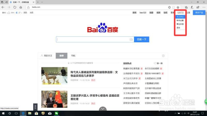Open a new tab with plus icon
Viewport: 207px width, 116px height.
(x=38, y=2)
